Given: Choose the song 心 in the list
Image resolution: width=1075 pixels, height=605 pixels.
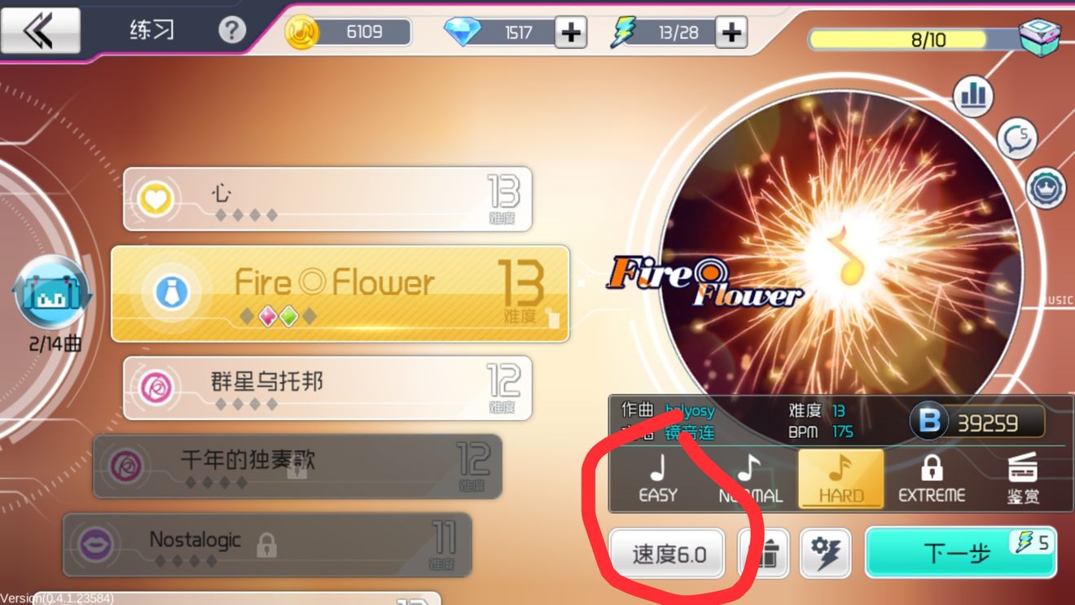Looking at the screenshot, I should point(327,199).
